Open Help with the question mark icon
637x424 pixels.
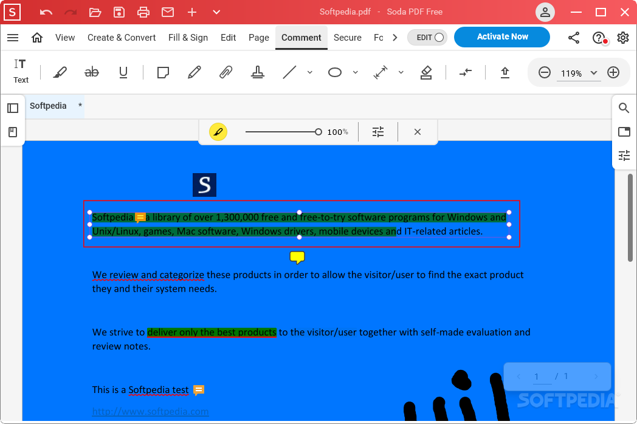[599, 38]
